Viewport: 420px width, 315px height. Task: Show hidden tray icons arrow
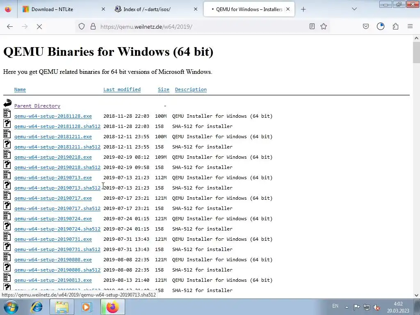pyautogui.click(x=347, y=307)
